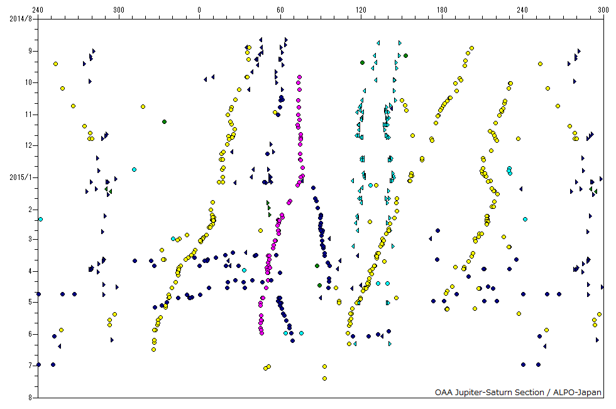
Task: Select the month '2' label on the vertical axis
Action: [30, 210]
